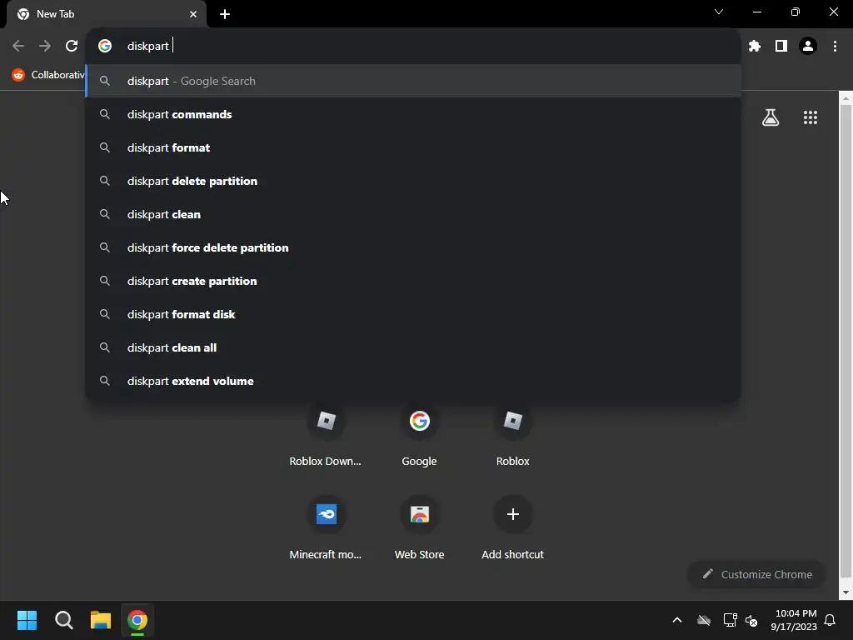Screen dimensions: 853x640
Task: Open the Minecraft mods shortcut tile
Action: click(326, 527)
